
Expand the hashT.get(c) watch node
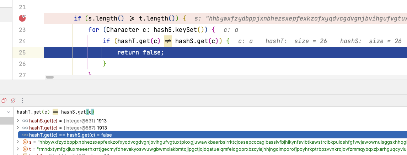[18, 128]
